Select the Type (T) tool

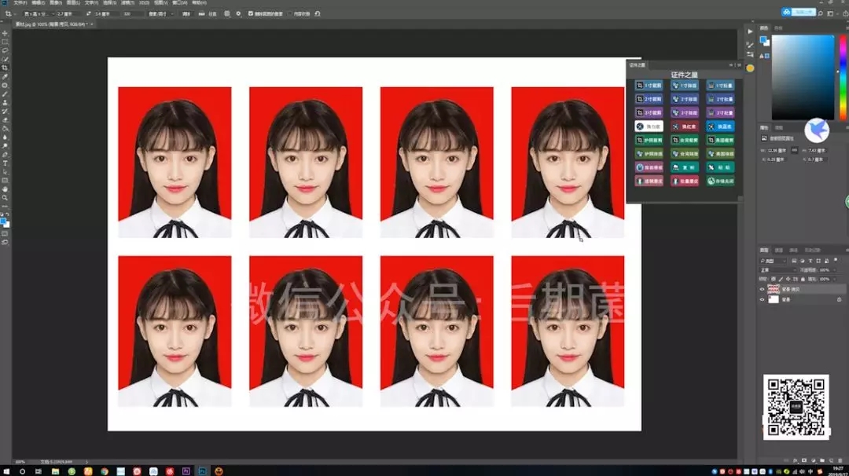click(5, 163)
